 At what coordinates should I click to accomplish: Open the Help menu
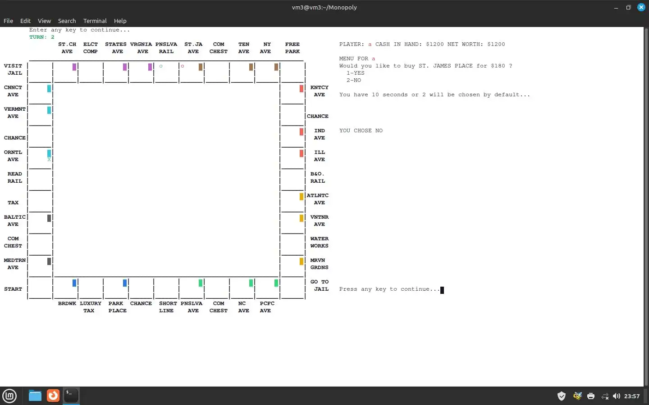click(x=120, y=21)
